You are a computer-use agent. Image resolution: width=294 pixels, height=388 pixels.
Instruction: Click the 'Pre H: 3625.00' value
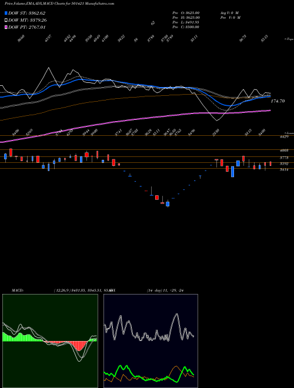[x=186, y=18]
